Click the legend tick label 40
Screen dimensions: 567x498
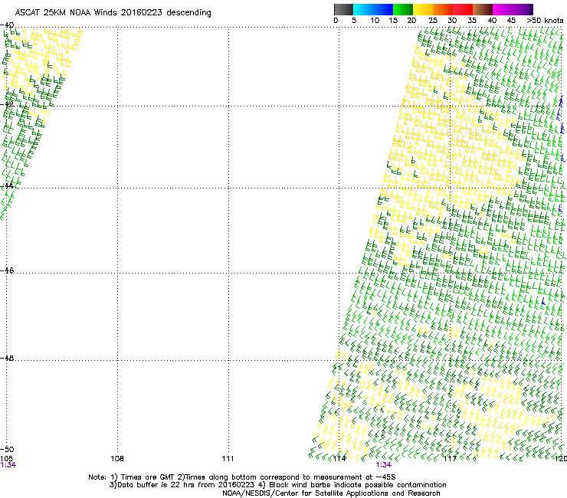pyautogui.click(x=492, y=21)
